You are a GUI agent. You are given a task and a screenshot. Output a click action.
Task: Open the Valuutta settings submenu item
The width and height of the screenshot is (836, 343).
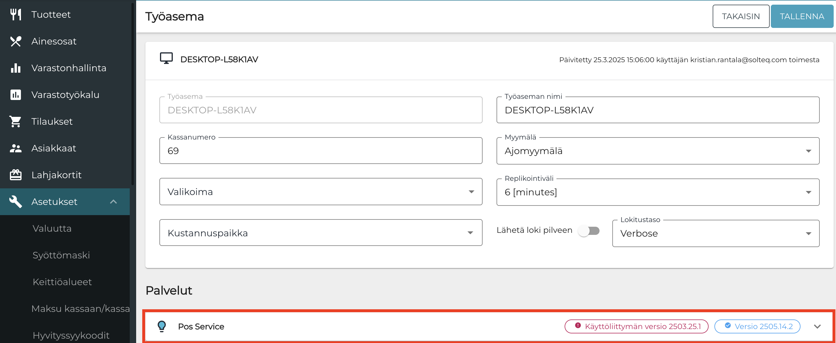pyautogui.click(x=52, y=228)
